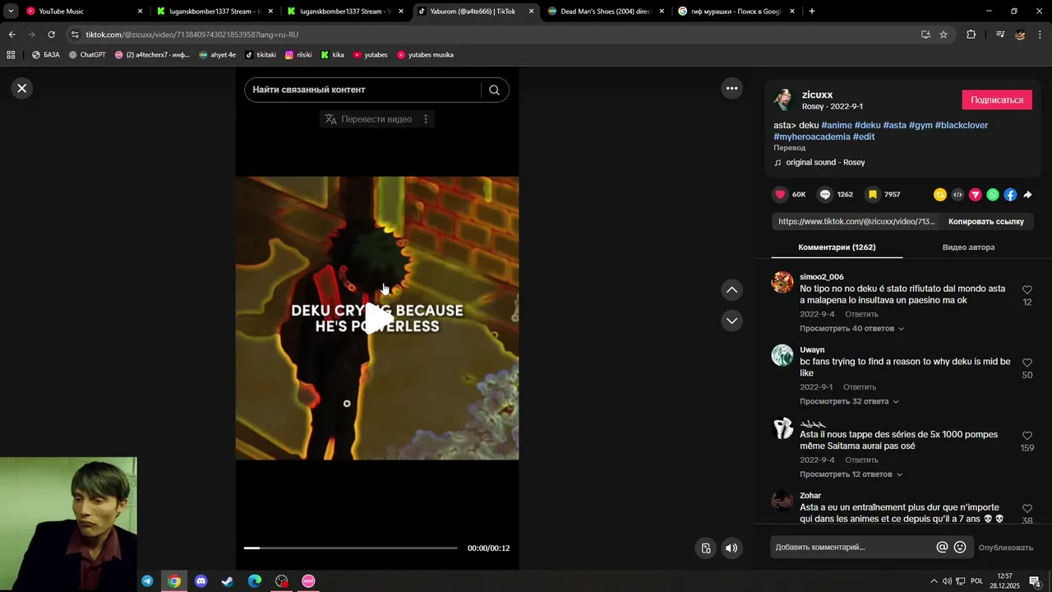Click the Перевести видео translate button
1052x592 pixels.
click(x=368, y=119)
